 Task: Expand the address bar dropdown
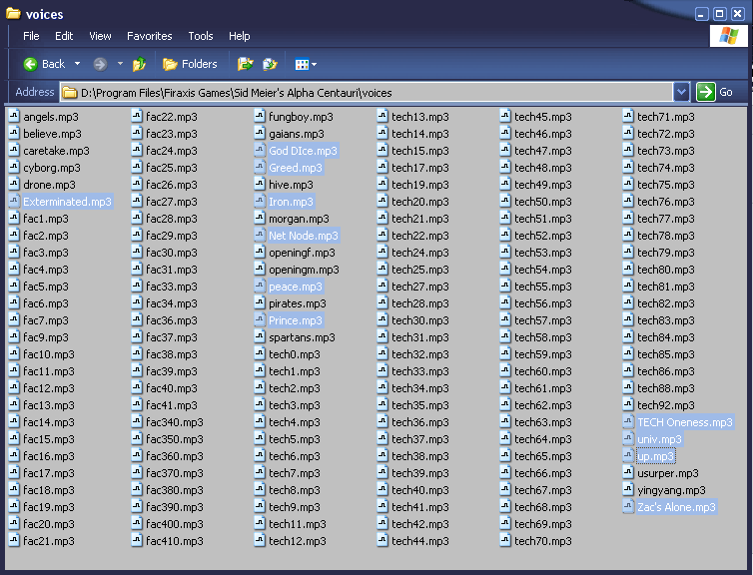tap(681, 92)
